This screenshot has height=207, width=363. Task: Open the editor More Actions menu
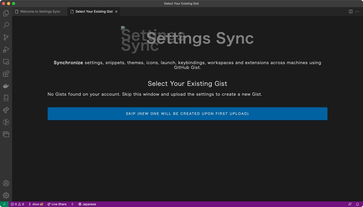pos(358,12)
